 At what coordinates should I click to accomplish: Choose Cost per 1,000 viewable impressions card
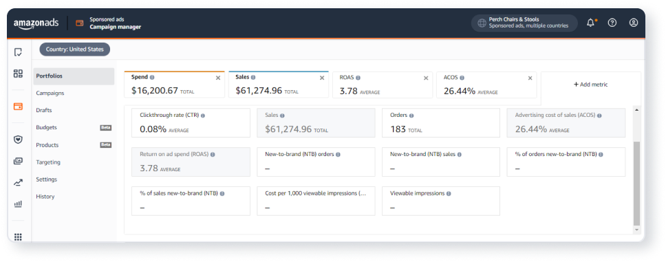316,201
